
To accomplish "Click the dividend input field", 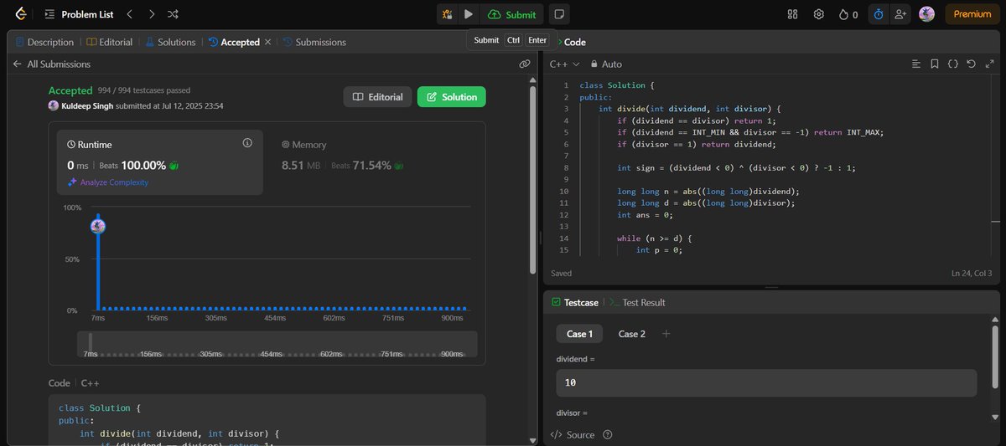I will pyautogui.click(x=766, y=382).
